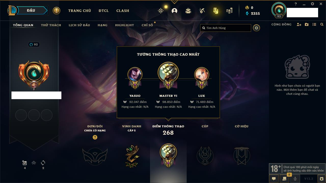The width and height of the screenshot is (326, 183).
Task: Open the Loot hammer icon
Action: click(202, 11)
